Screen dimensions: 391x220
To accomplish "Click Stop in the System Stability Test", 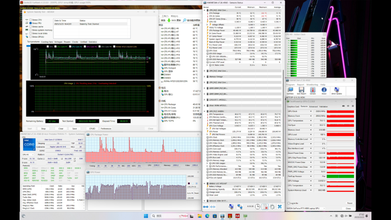I will tap(43, 128).
